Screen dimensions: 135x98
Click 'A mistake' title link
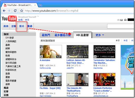coord(45,60)
